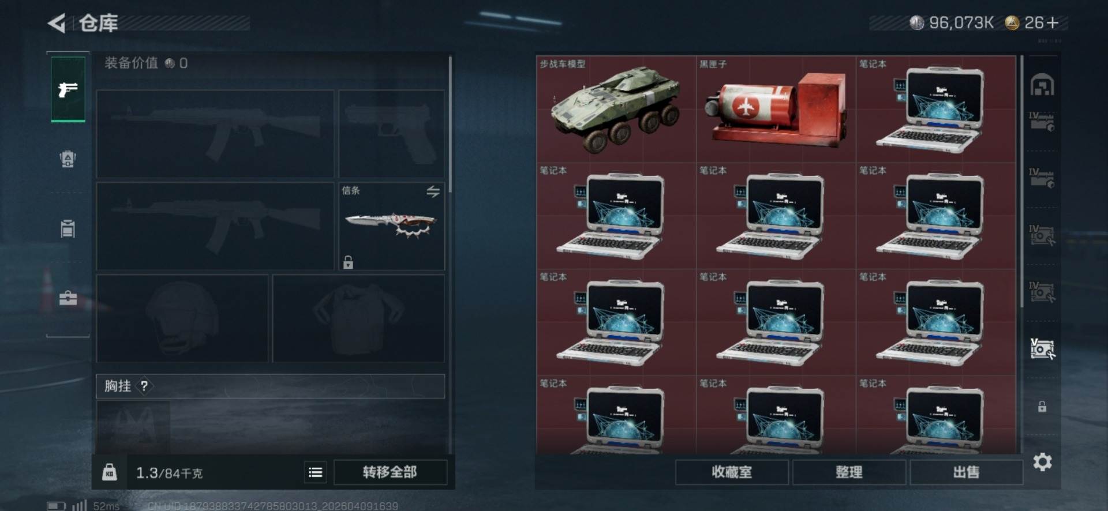Click the locked storage slot padlock icon
This screenshot has height=511, width=1108.
pyautogui.click(x=1042, y=407)
